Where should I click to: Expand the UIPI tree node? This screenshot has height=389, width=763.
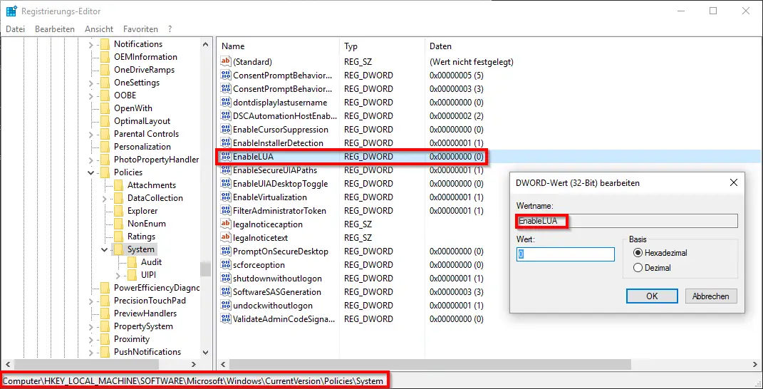coord(118,275)
